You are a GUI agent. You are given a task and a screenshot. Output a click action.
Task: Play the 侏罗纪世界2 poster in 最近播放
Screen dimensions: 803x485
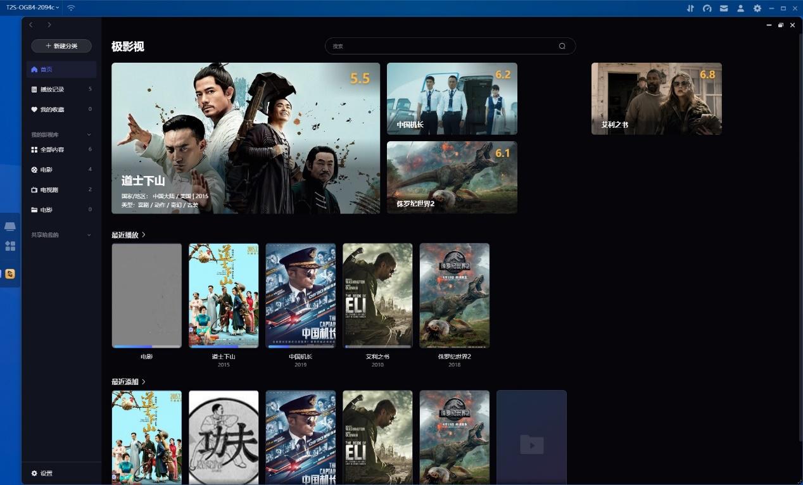point(455,296)
